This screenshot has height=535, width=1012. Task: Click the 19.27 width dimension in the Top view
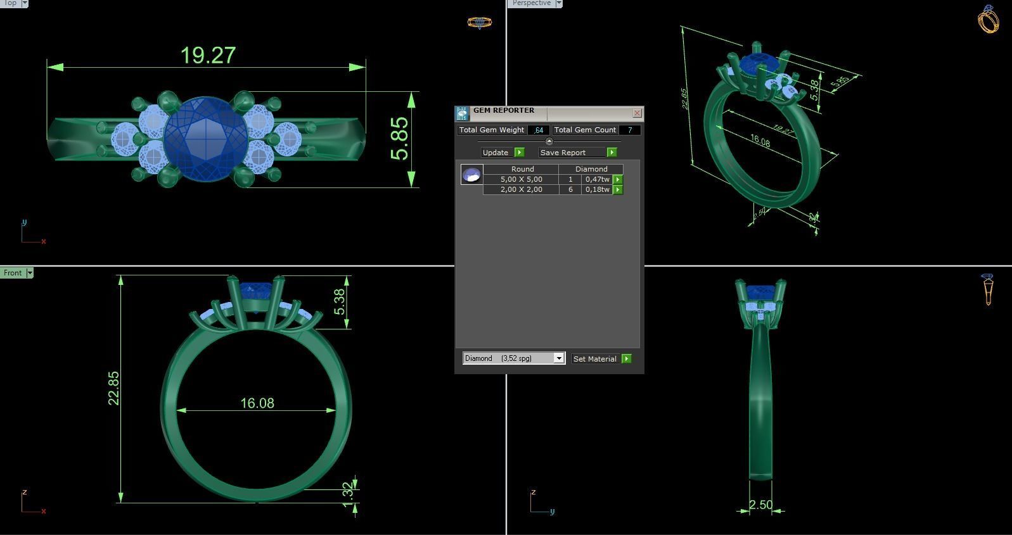pyautogui.click(x=208, y=56)
